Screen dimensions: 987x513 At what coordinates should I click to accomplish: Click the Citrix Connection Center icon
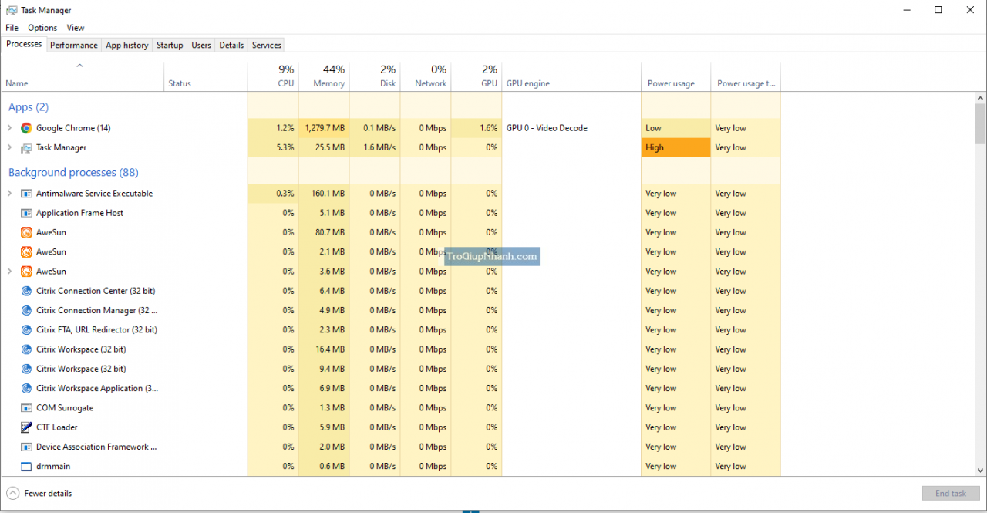pos(25,291)
